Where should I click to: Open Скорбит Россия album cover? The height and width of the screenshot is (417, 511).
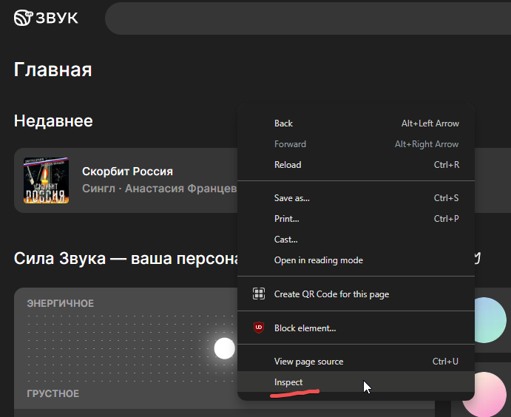tap(46, 180)
